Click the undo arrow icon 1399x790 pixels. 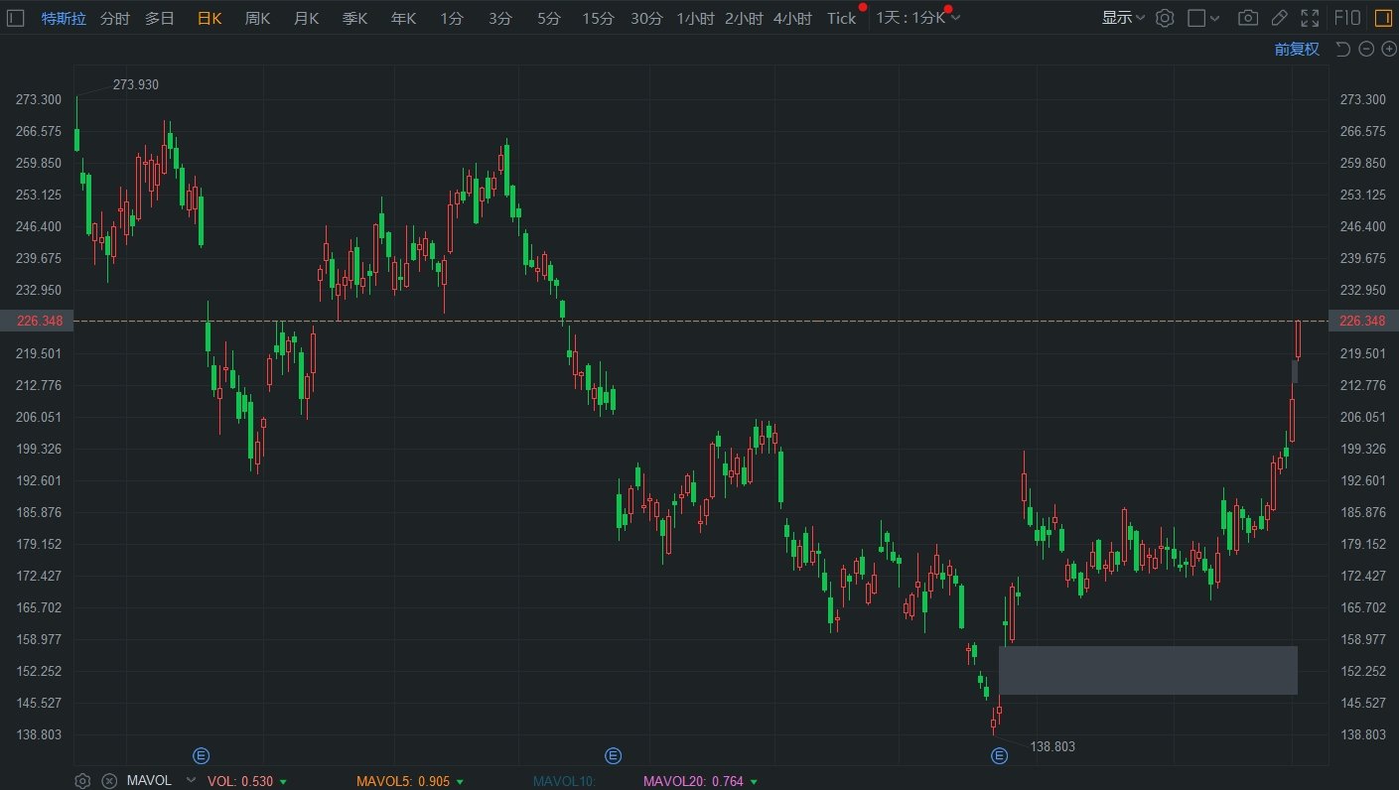pos(1342,49)
